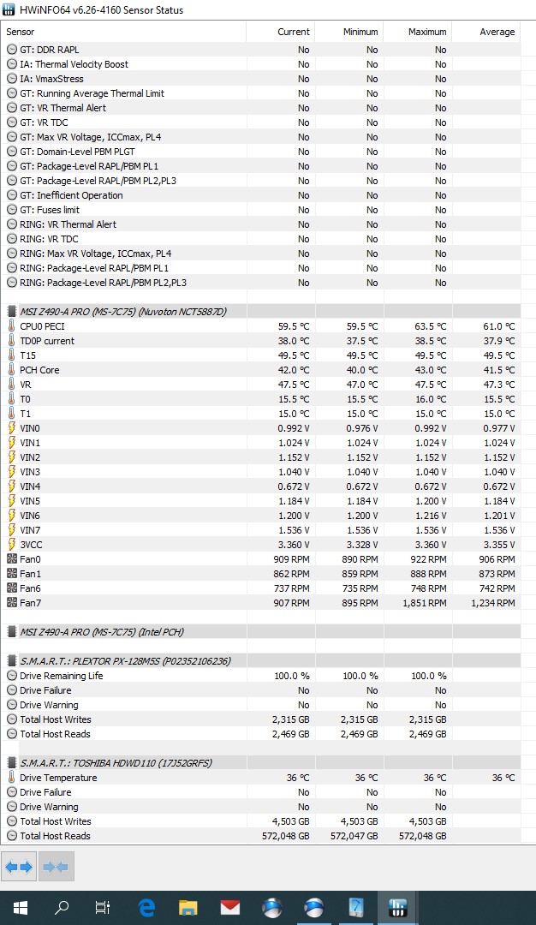Launch Microsoft Edge from taskbar
Screen dimensions: 536x925
(146, 908)
